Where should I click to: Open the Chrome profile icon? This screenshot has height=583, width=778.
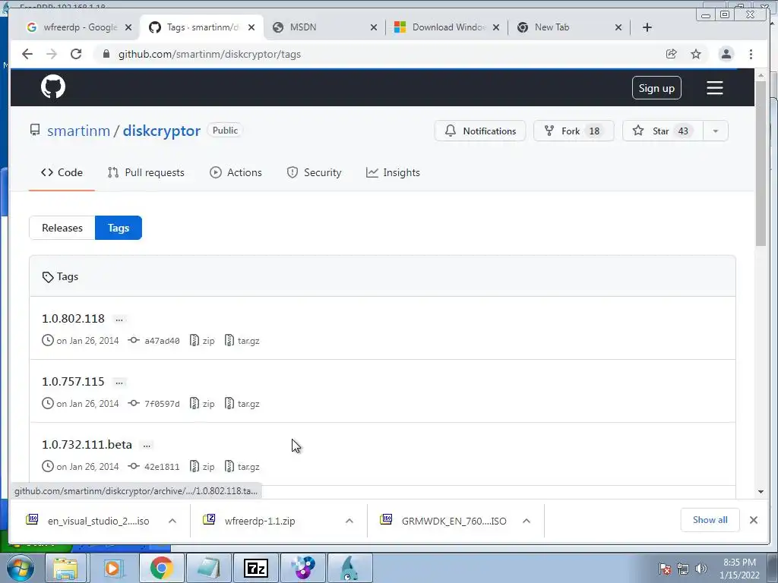(726, 54)
